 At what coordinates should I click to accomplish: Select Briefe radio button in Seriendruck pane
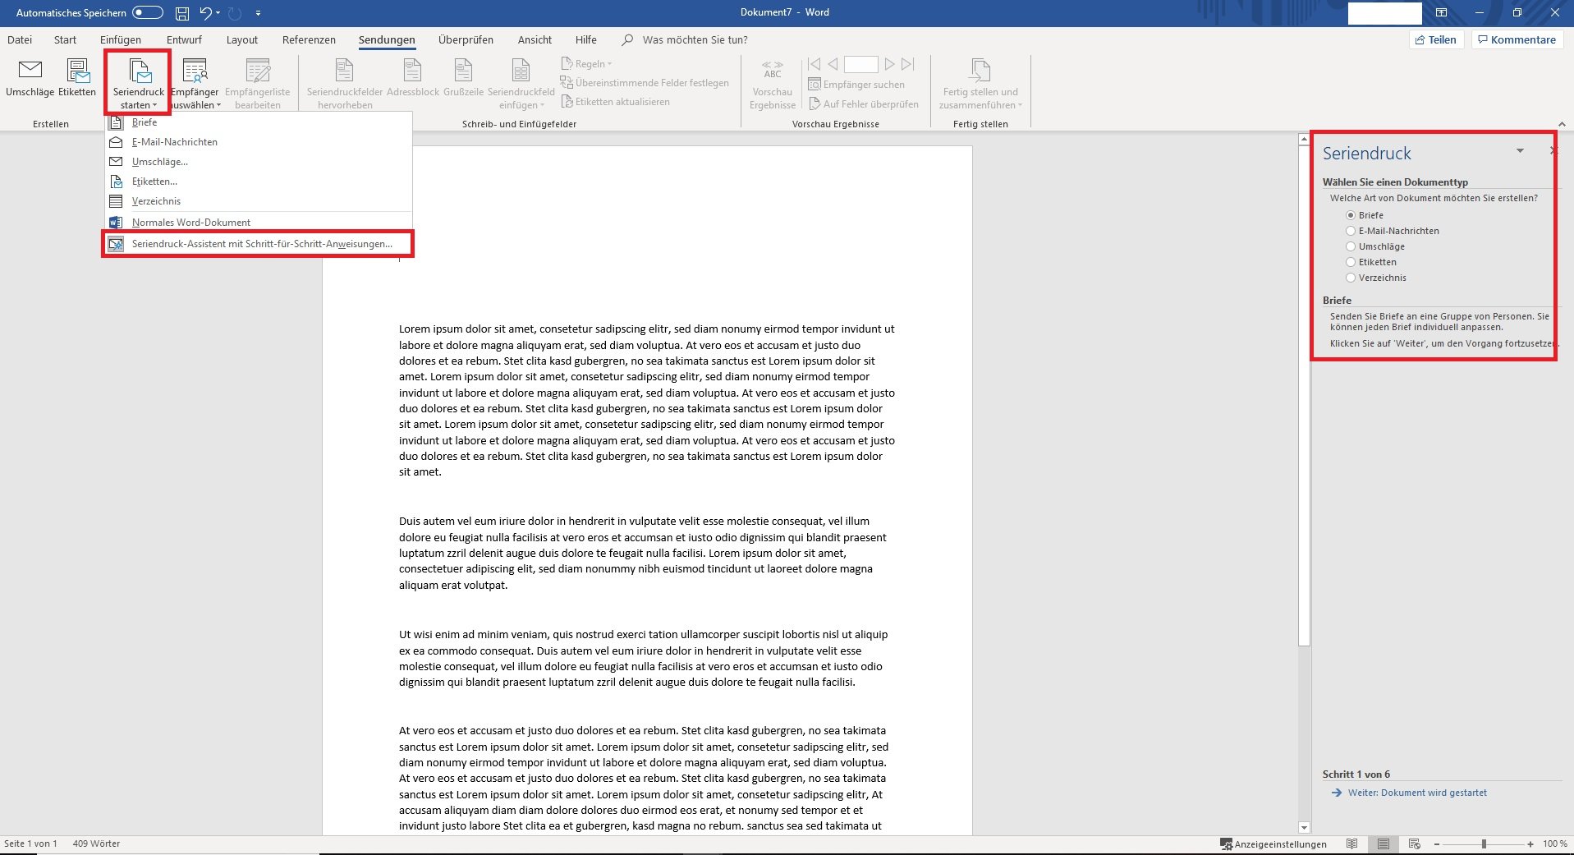1351,215
